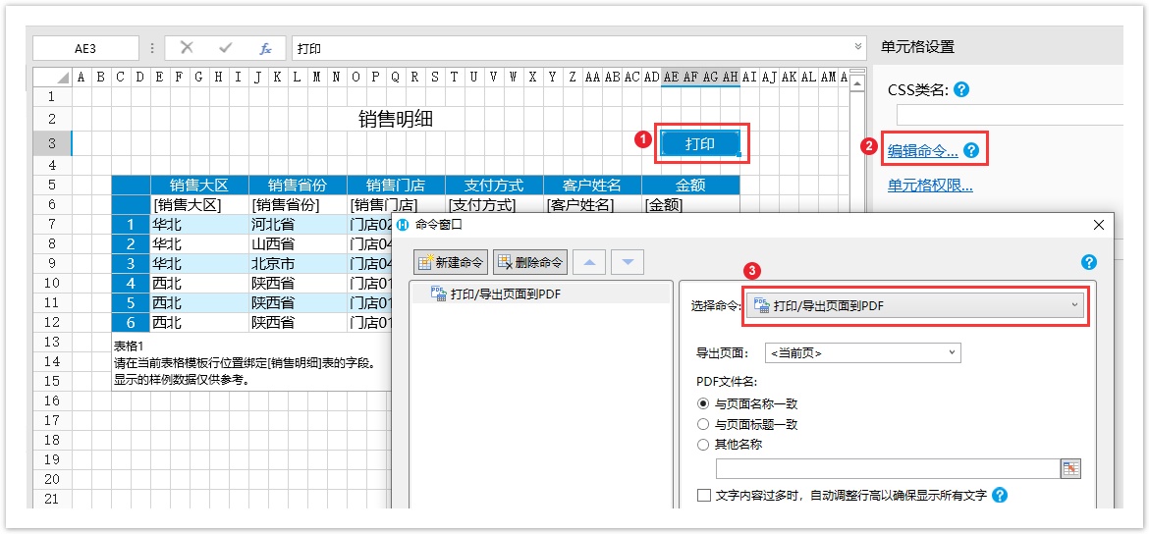Select the 与页面名称一致 radio option
Image resolution: width=1149 pixels, height=534 pixels.
pos(703,403)
